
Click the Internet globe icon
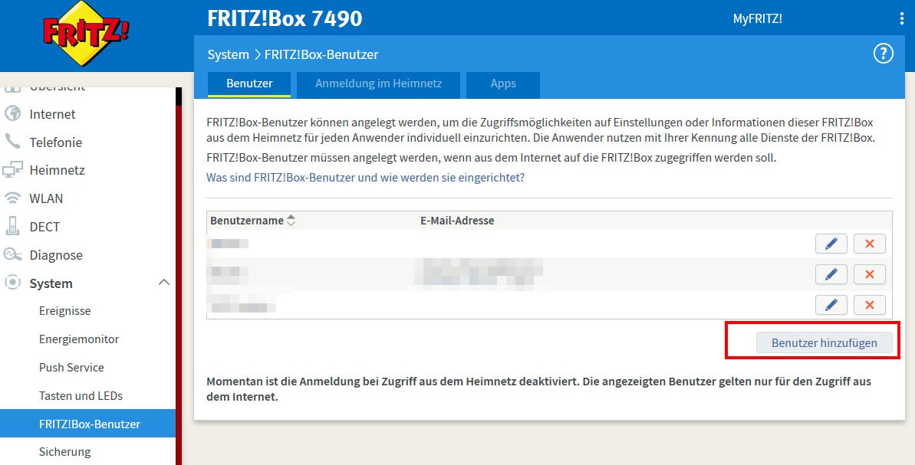coord(12,113)
